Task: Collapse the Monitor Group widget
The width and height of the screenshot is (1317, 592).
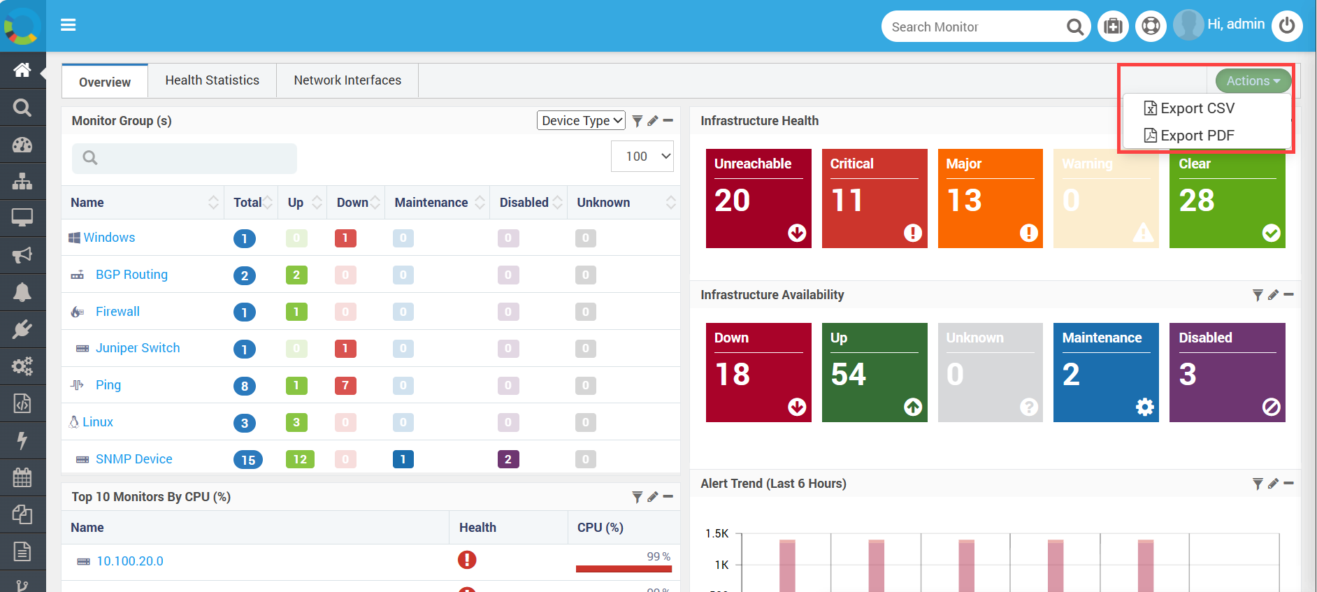Action: [668, 121]
